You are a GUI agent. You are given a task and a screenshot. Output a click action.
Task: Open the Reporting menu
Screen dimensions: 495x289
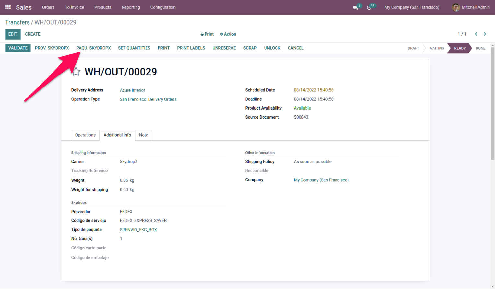131,7
